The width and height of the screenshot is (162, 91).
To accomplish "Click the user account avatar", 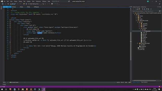I will pyautogui.click(x=148, y=1).
